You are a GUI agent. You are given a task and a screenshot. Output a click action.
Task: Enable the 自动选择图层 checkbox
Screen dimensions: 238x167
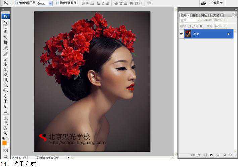tap(16, 3)
